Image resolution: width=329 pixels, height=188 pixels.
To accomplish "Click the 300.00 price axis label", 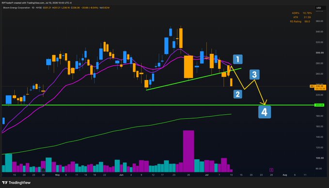I will tap(319, 53).
